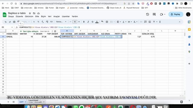Close the function suggestion tooltip
This screenshot has width=193, height=108.
tap(55, 31)
